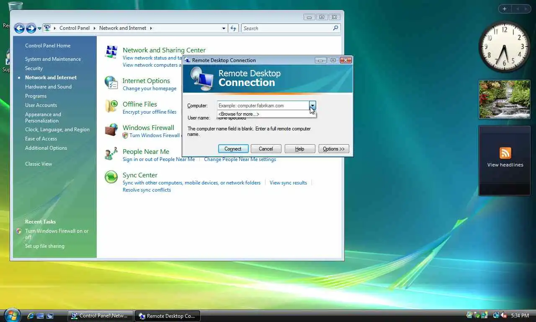Click the shield icon beside Turn Windows Firewall
536x322 pixels.
point(125,135)
